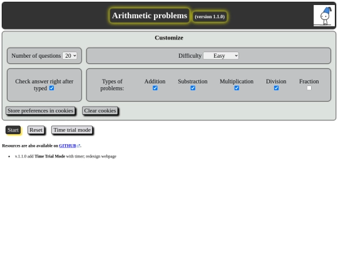
Task: Uncheck the Addition problem type
Action: 155,88
